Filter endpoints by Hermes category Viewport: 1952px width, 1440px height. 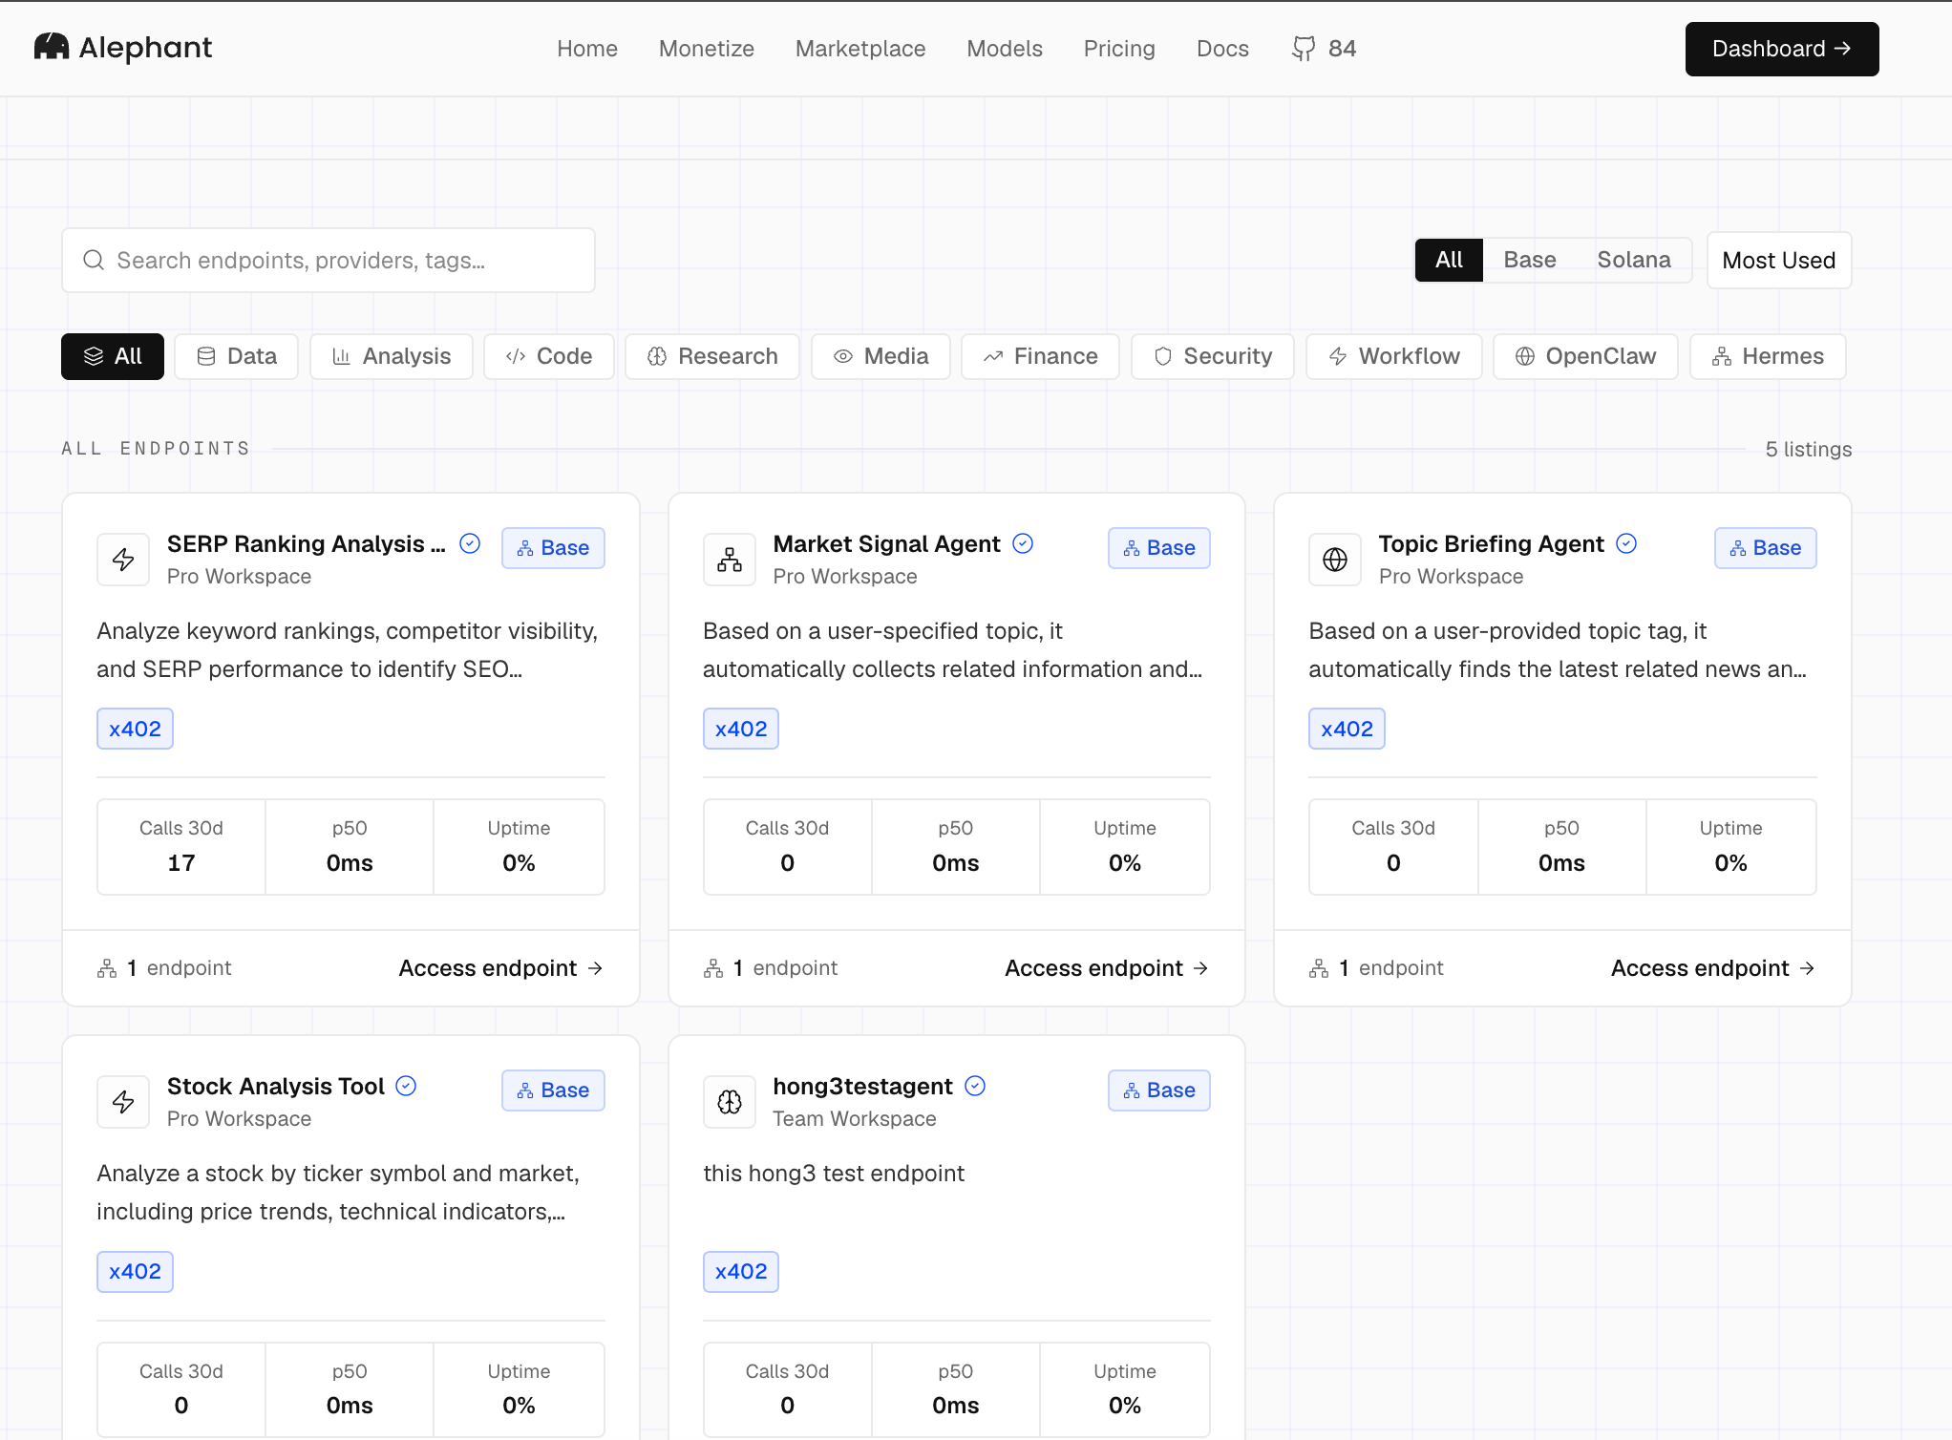click(x=1768, y=356)
